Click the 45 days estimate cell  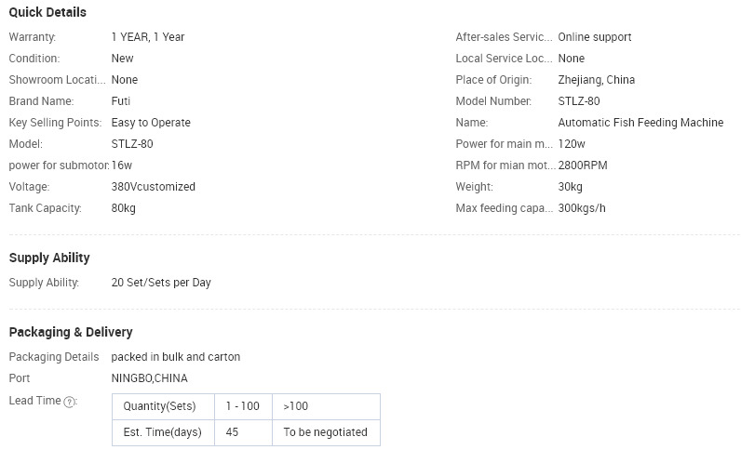243,432
